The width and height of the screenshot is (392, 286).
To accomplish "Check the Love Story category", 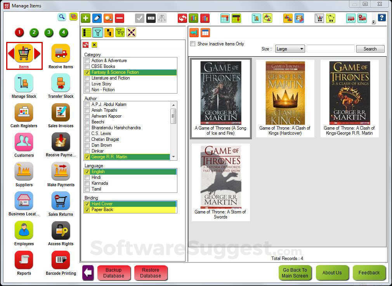I will coord(87,84).
